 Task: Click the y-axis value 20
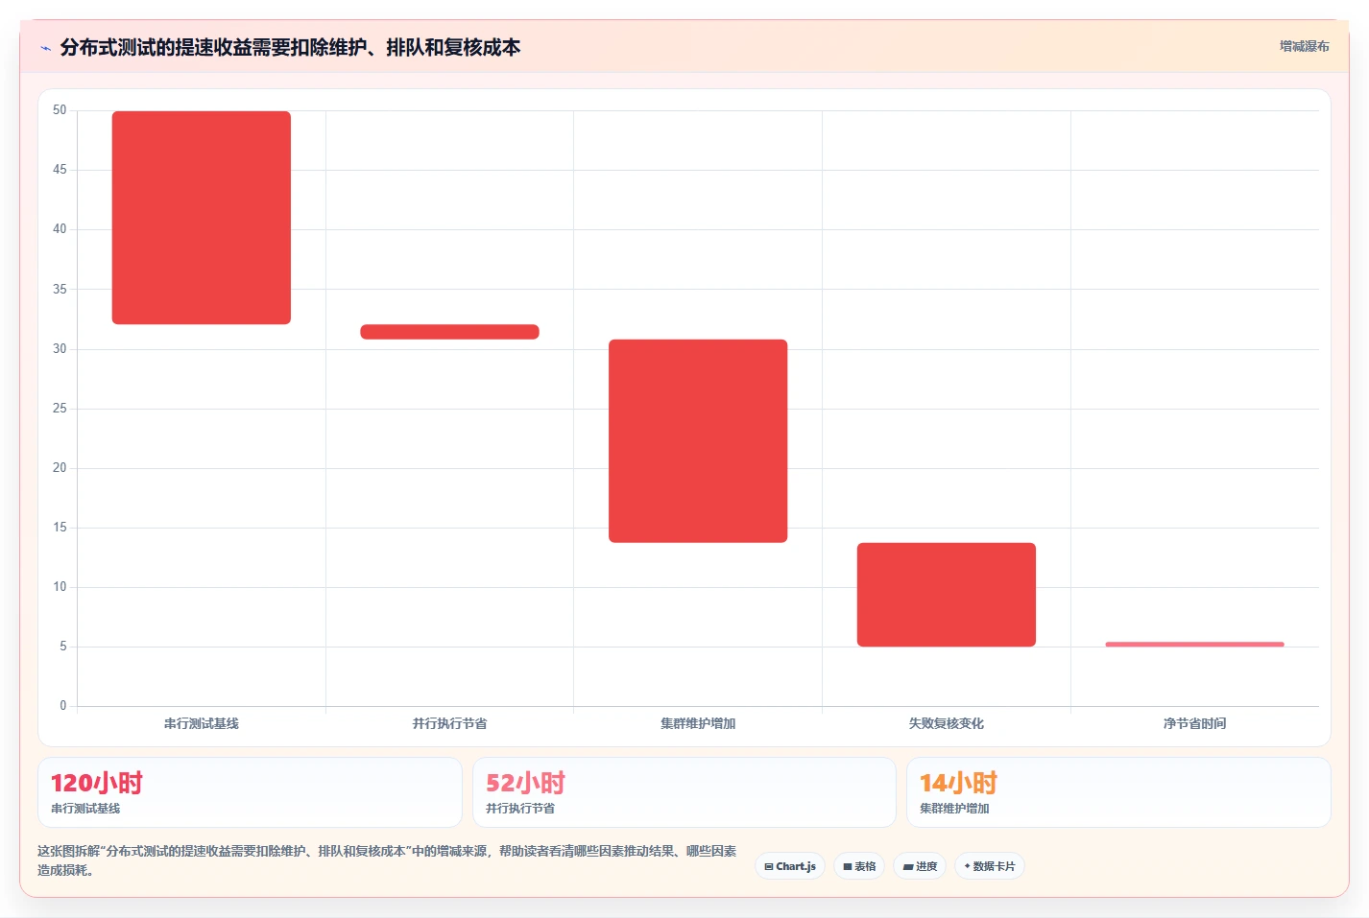[x=60, y=468]
